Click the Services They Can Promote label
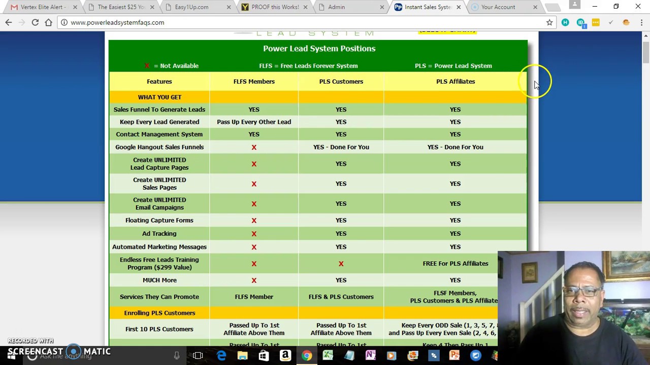 click(x=159, y=297)
